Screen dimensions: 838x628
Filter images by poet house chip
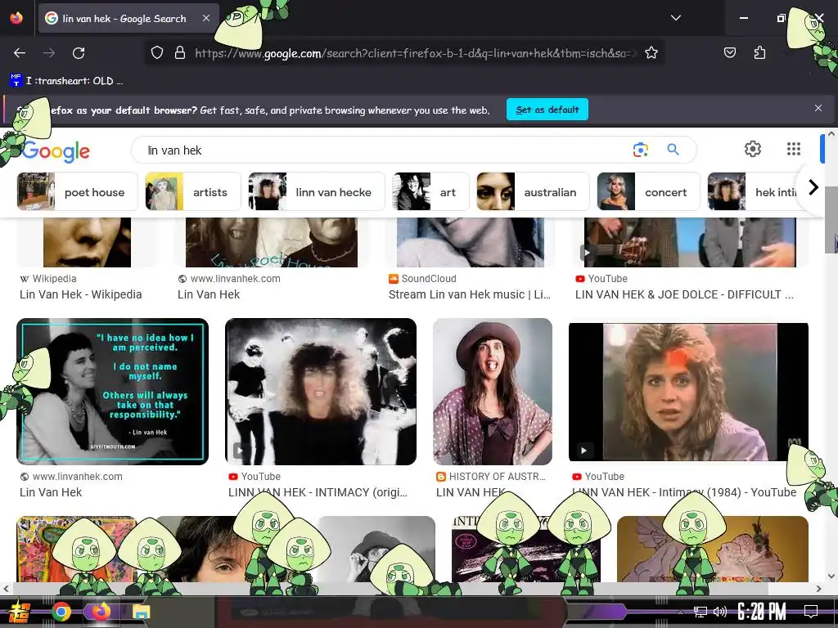pos(78,191)
